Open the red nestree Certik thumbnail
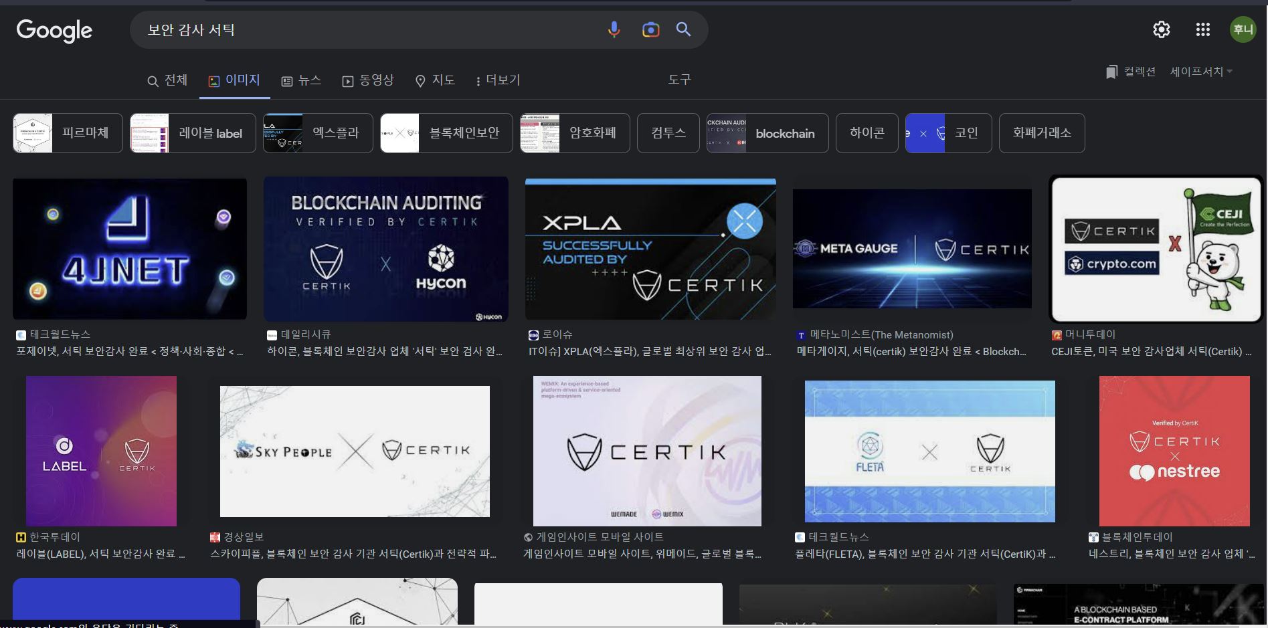 pos(1174,451)
